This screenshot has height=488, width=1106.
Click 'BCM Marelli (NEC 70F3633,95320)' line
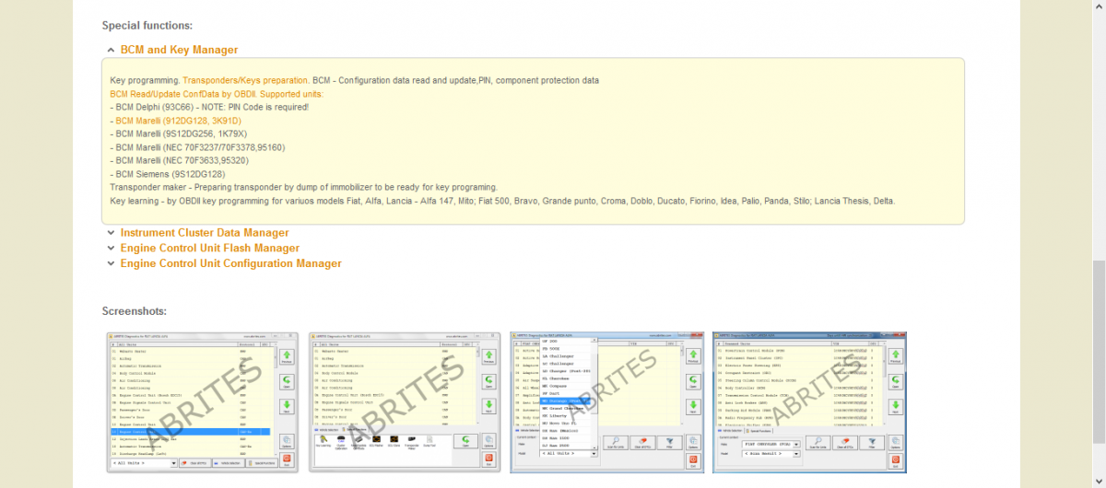point(180,161)
